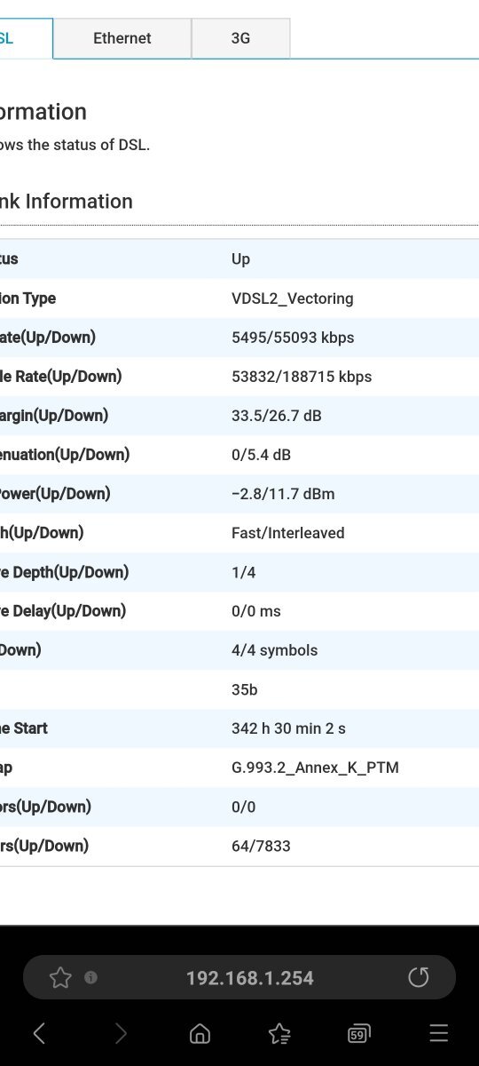Tap the 64/7833 errors value
Viewport: 479px width, 1066px height.
click(261, 846)
